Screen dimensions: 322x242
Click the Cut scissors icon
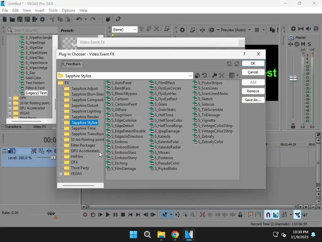point(53,19)
